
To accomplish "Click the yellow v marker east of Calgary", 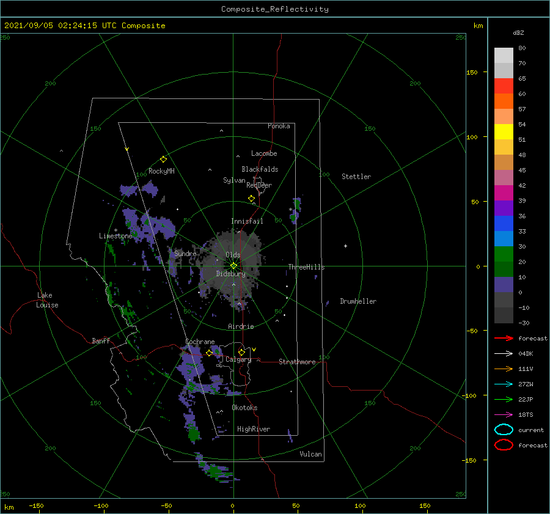I will pyautogui.click(x=254, y=350).
